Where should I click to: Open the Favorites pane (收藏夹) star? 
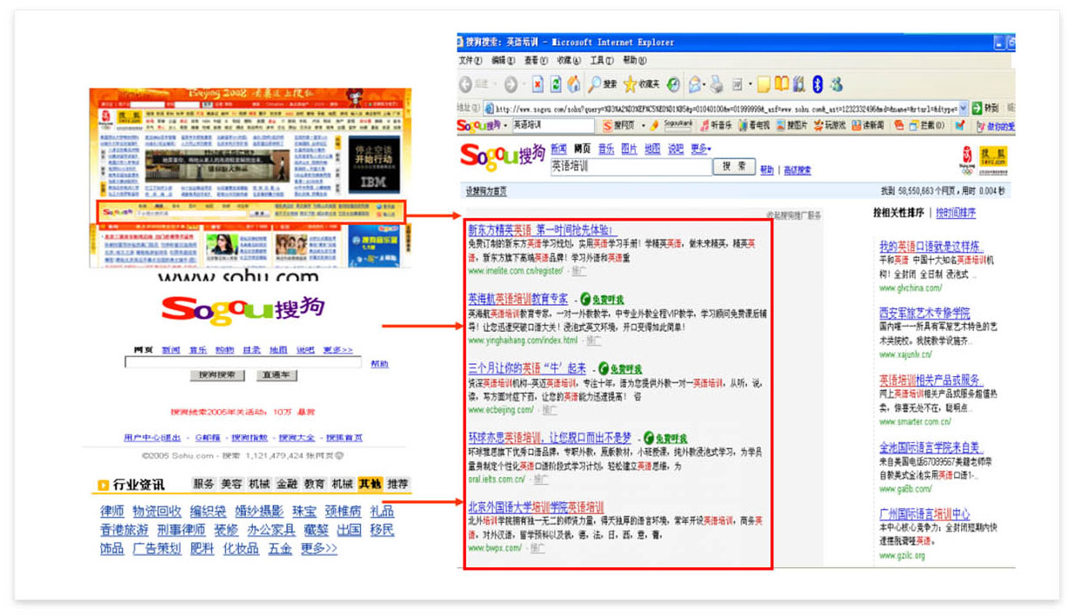click(641, 84)
